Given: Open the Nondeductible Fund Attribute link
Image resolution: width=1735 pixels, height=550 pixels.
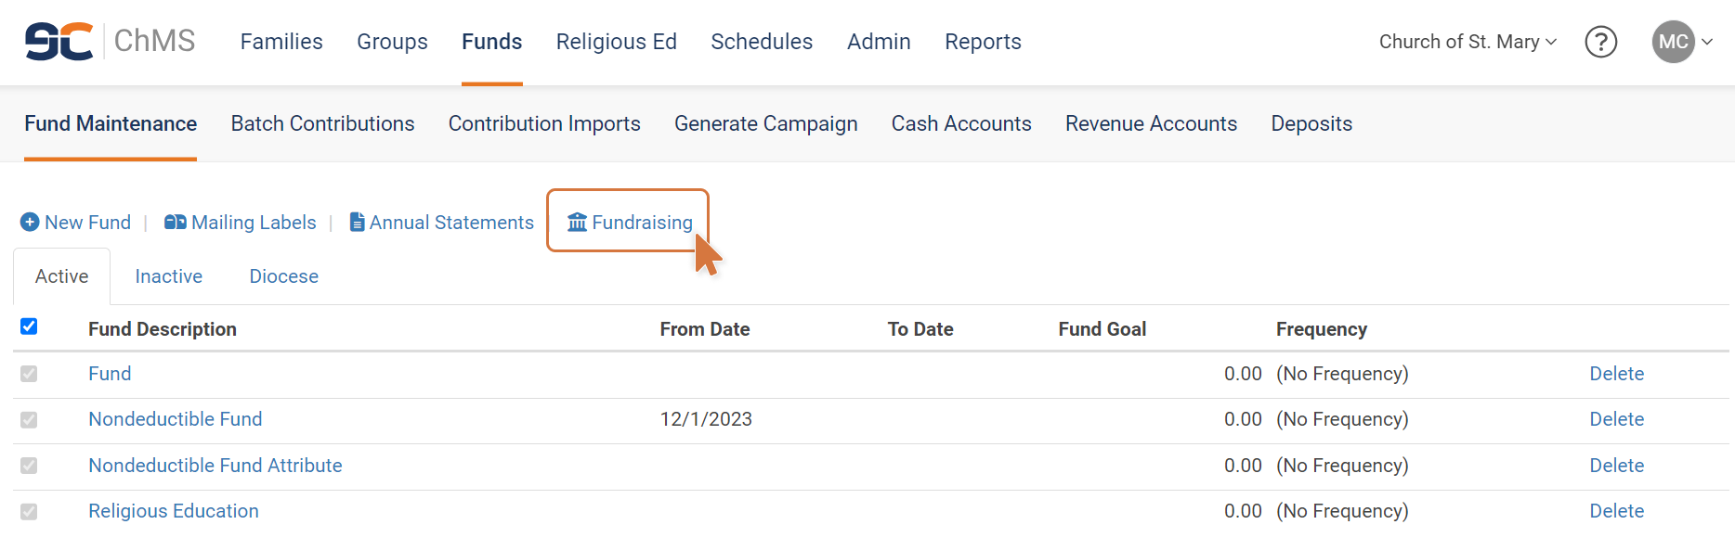Looking at the screenshot, I should pyautogui.click(x=215, y=466).
